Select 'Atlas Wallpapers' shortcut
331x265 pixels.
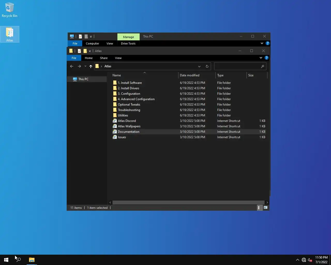(x=189, y=126)
